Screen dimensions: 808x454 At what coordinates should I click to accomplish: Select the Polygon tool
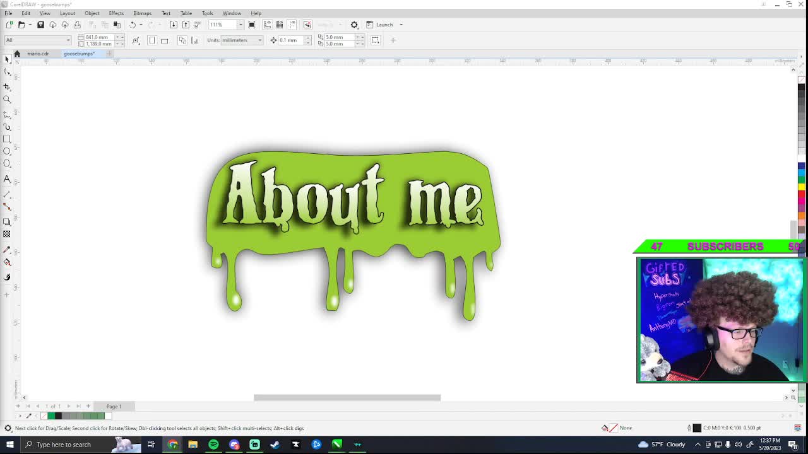point(7,164)
